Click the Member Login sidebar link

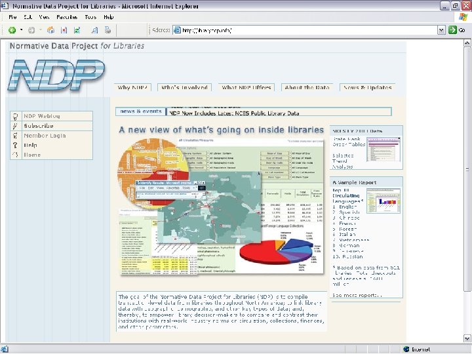[45, 136]
